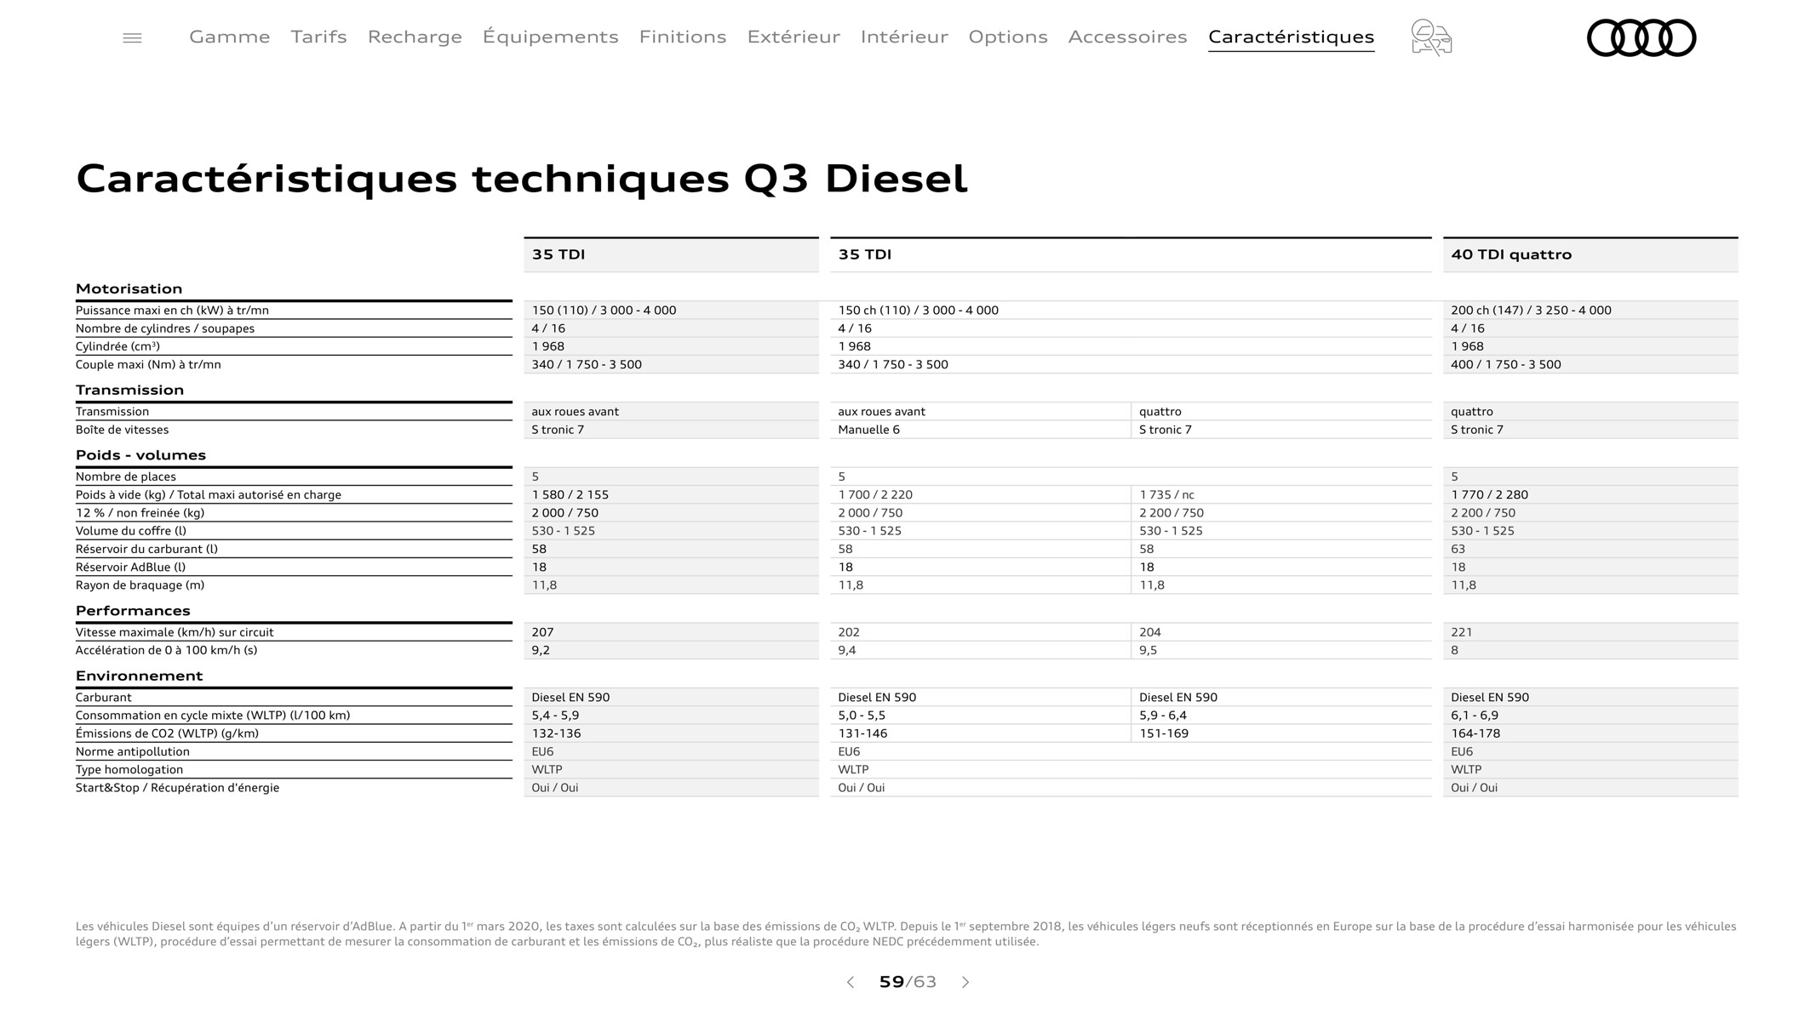This screenshot has width=1816, height=1021.
Task: Select the Caractéristiques tab
Action: point(1291,37)
